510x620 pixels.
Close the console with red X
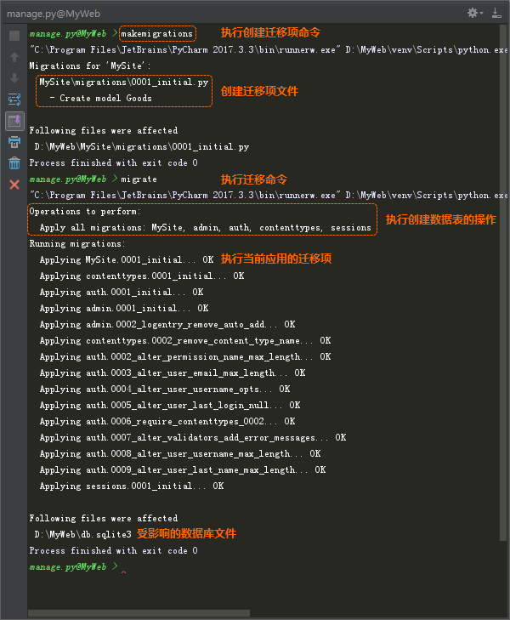14,185
